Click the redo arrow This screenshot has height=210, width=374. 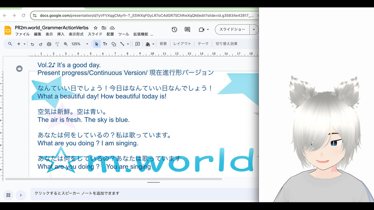pyautogui.click(x=41, y=44)
